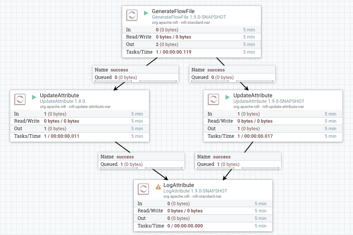
Task: Click '5 min' beside Tasks/Time in LogAttribute
Action: click(261, 226)
